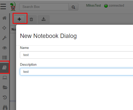Click the search magnifier button

click(x=73, y=7)
